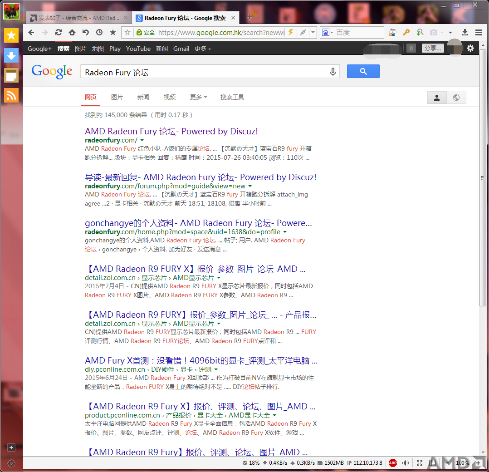Open the arrow next to the uid=1638 profile URL
The width and height of the screenshot is (489, 472).
285,232
